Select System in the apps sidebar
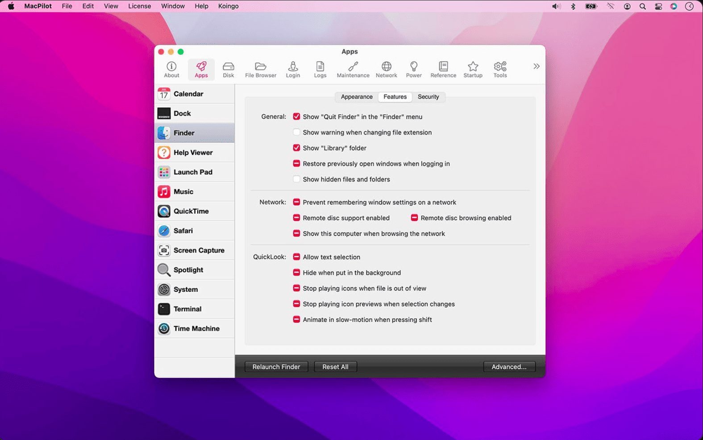 click(x=195, y=289)
